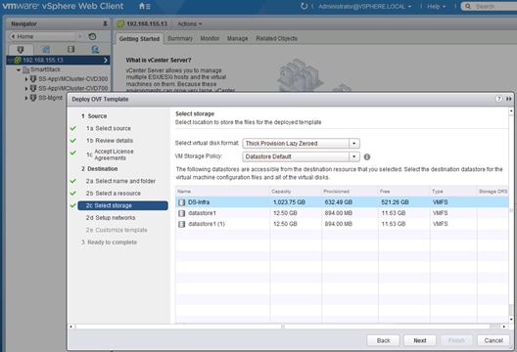The image size is (517, 352).
Task: Click the Next button
Action: [x=420, y=340]
